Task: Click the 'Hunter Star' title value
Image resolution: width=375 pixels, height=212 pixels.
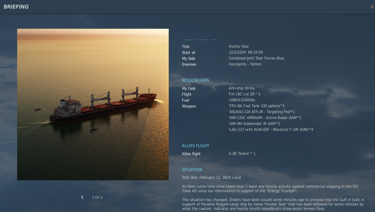Action: click(239, 46)
